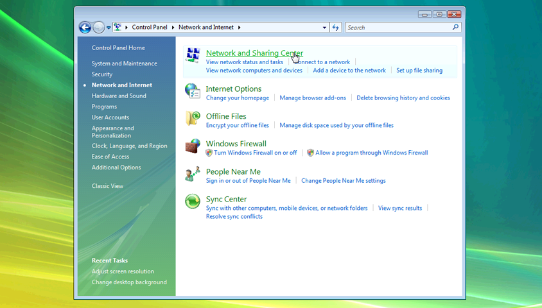The image size is (542, 308).
Task: Switch to Classic View
Action: pos(107,186)
